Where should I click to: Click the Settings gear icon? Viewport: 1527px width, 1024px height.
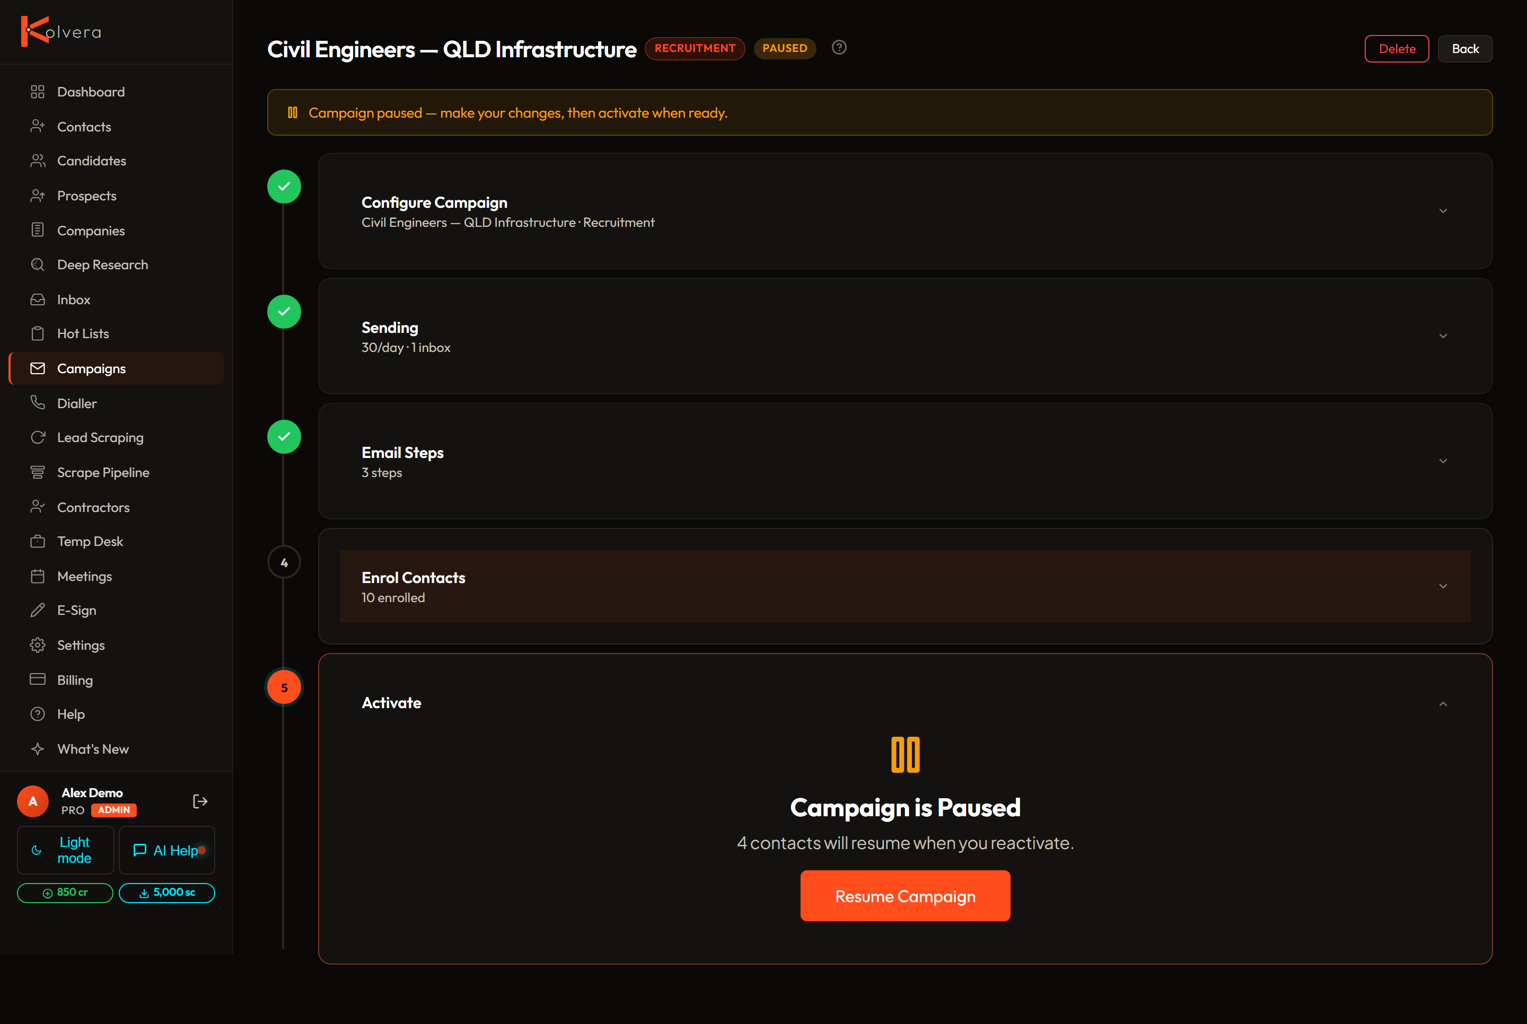click(38, 645)
